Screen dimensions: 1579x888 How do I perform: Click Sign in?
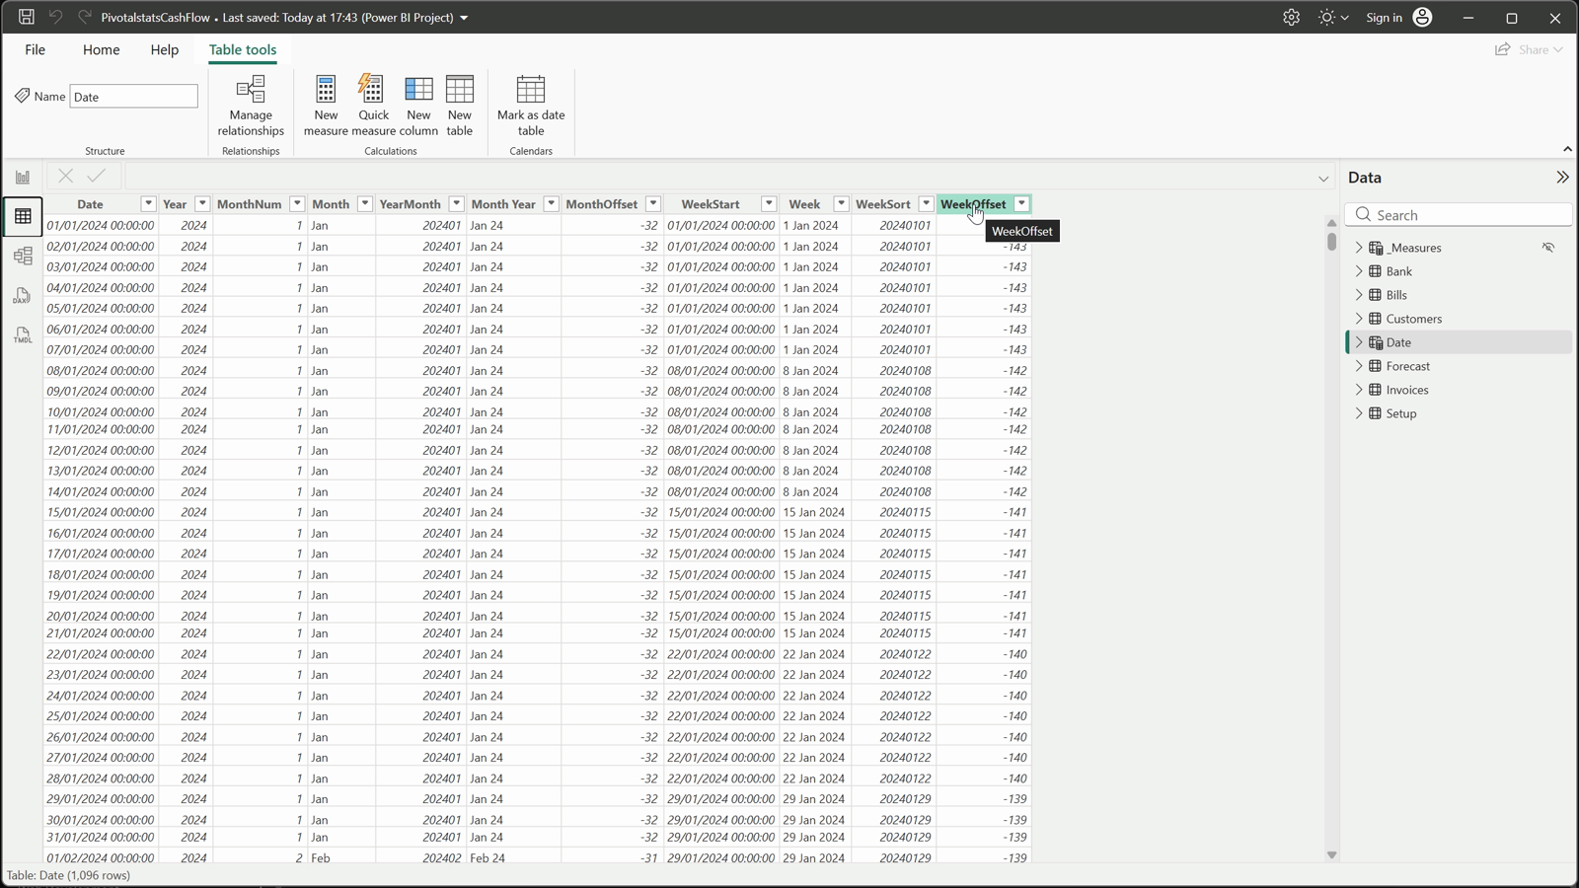[x=1398, y=17]
